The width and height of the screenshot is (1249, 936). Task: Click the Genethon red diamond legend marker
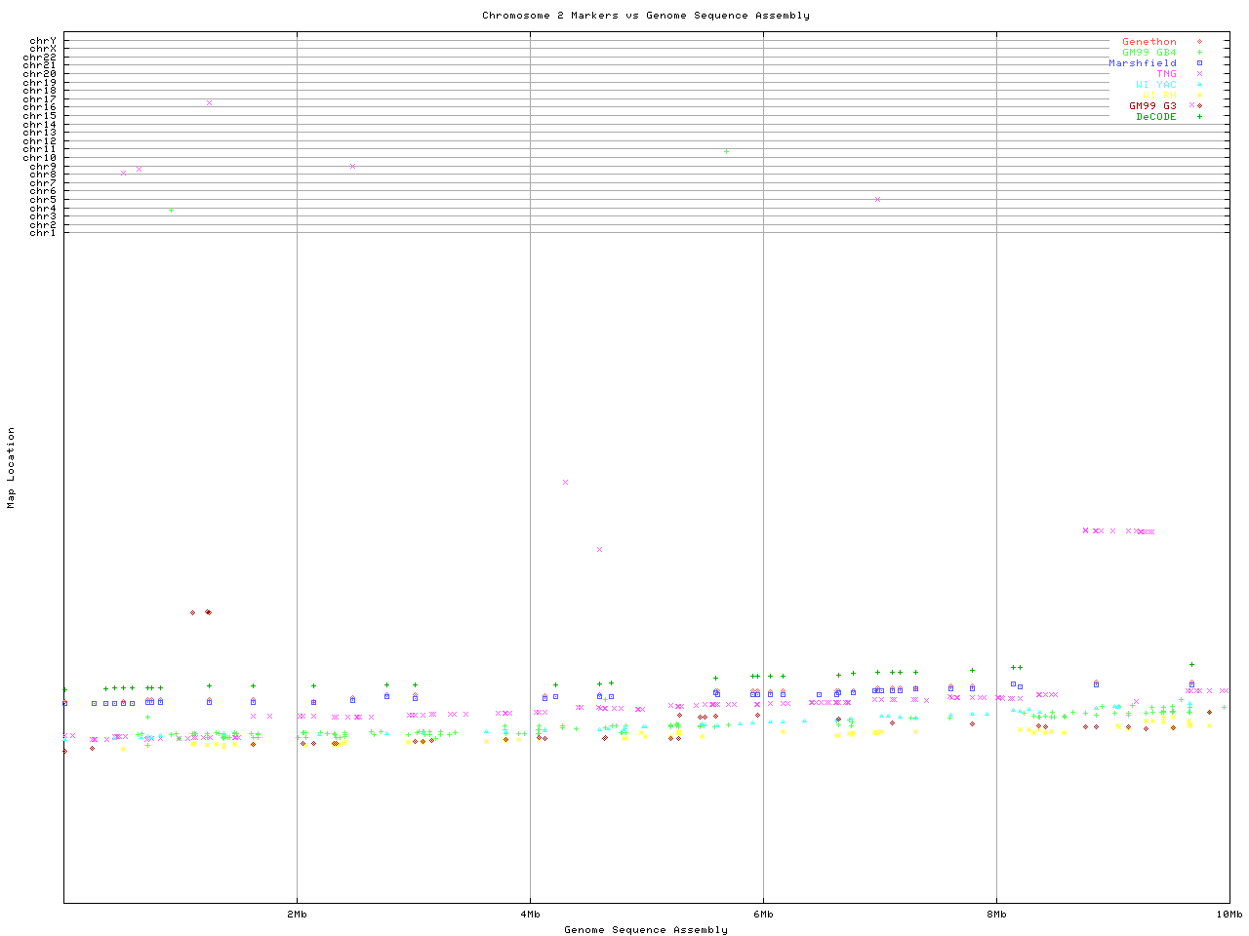click(1199, 42)
